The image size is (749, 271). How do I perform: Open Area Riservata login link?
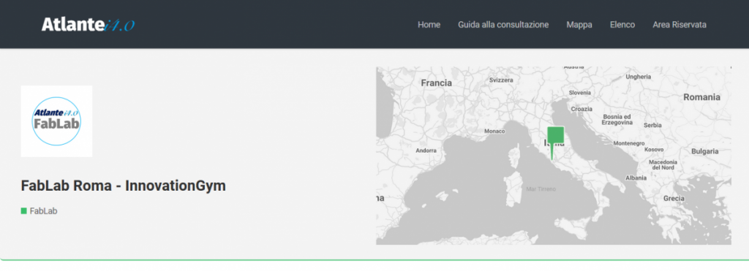680,25
